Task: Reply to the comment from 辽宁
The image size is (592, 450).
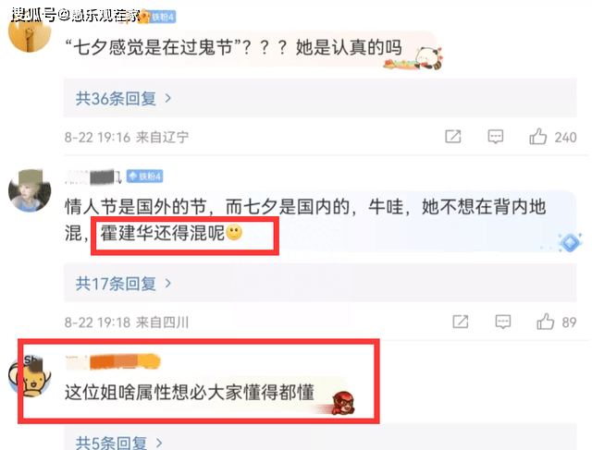Action: click(x=496, y=137)
